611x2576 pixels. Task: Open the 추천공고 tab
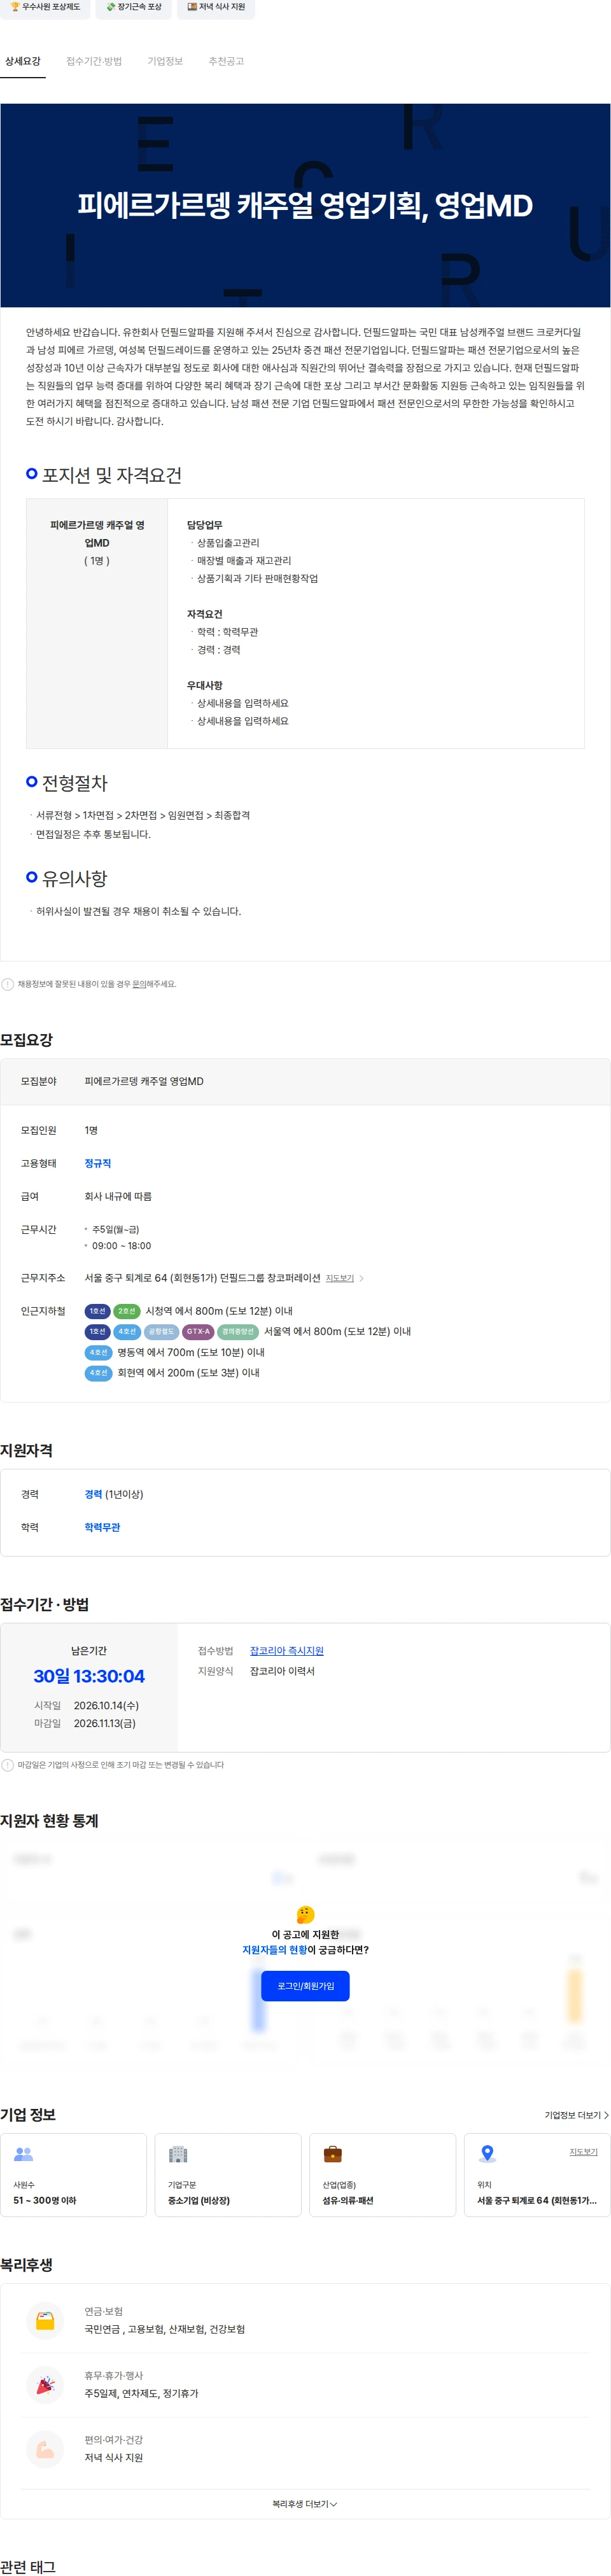pos(226,61)
